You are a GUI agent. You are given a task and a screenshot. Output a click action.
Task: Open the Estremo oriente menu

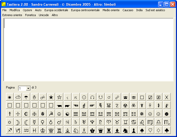coord(12,15)
